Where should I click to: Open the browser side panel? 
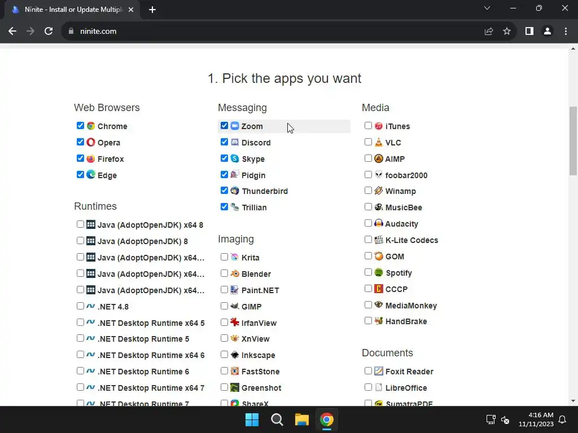coord(529,32)
